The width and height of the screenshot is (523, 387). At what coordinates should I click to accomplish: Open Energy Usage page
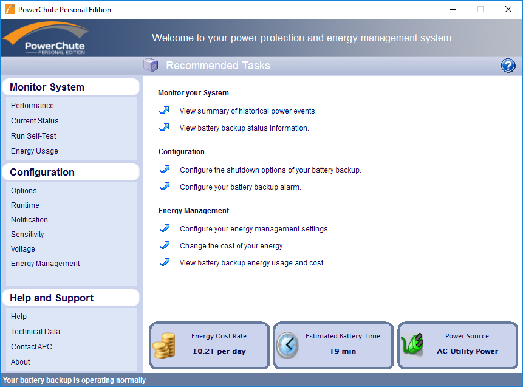[x=35, y=151]
